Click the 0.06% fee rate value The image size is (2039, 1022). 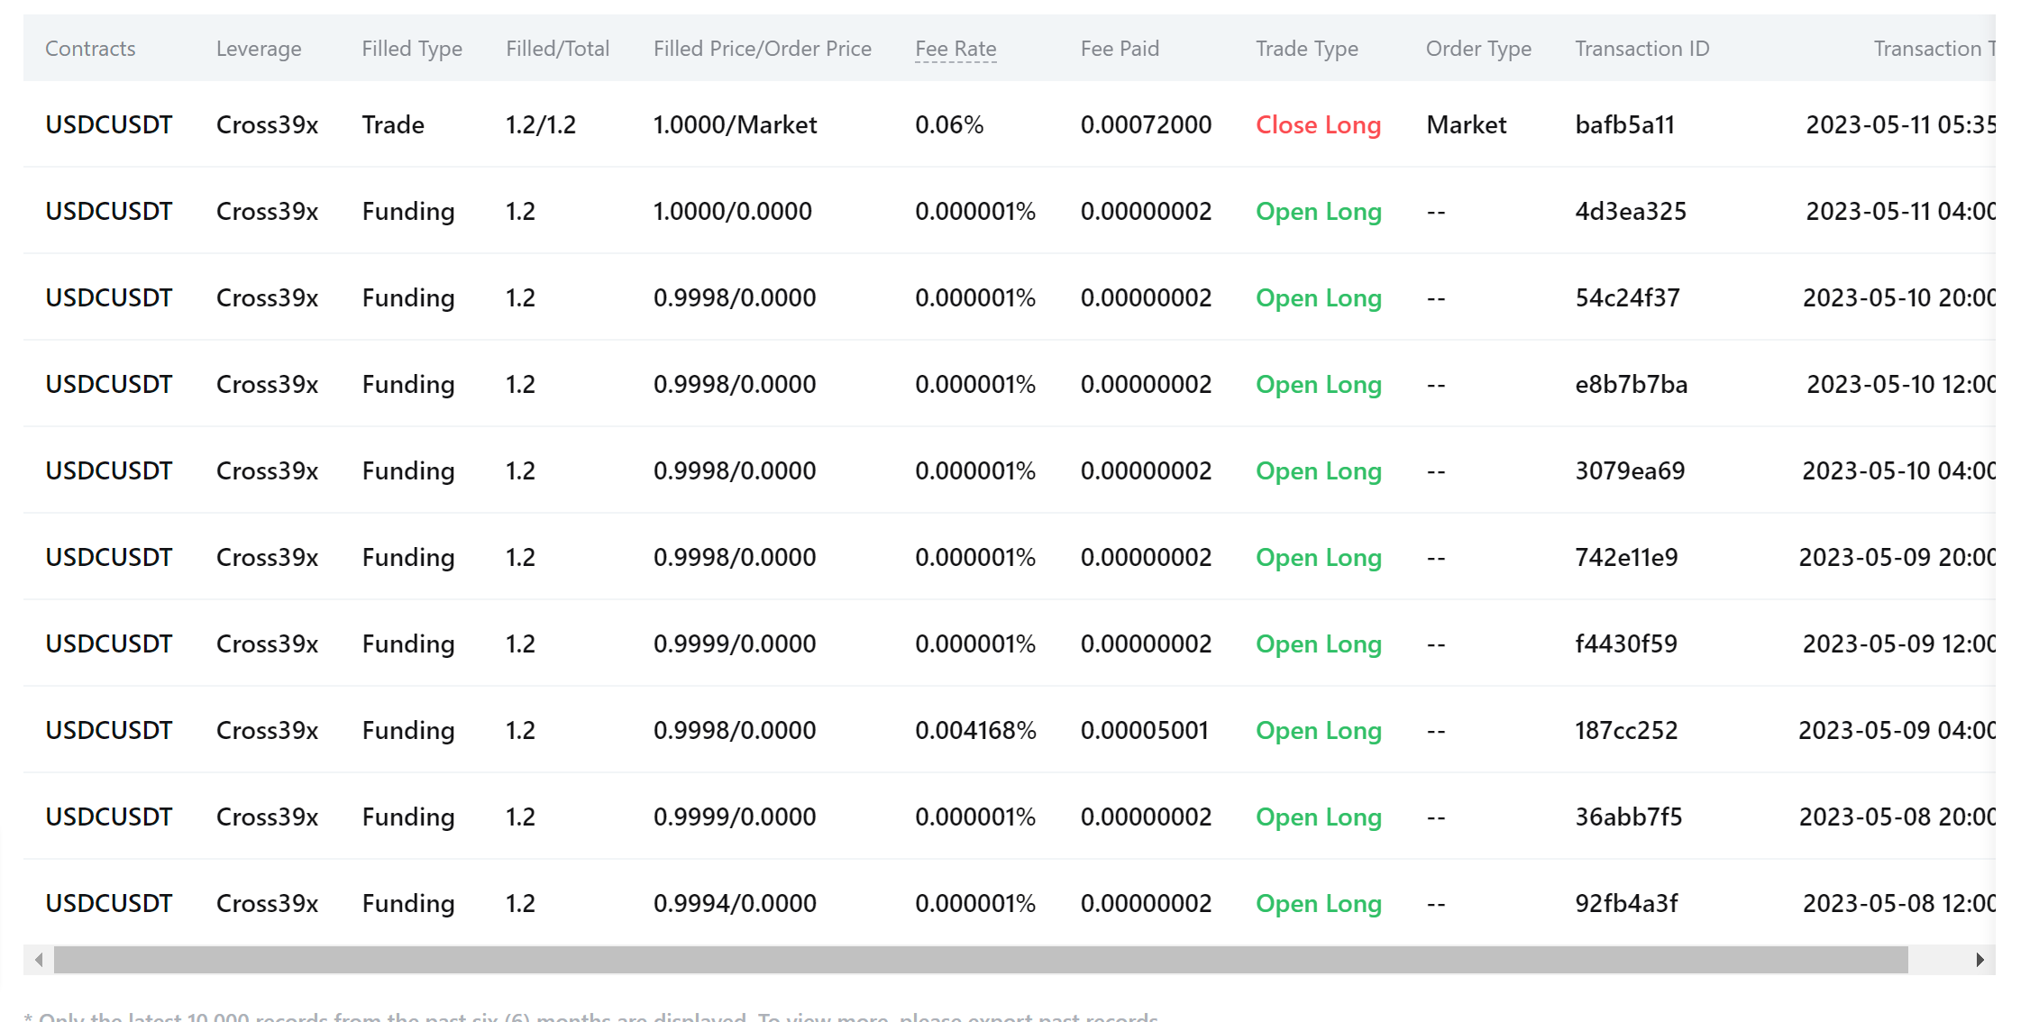[949, 124]
